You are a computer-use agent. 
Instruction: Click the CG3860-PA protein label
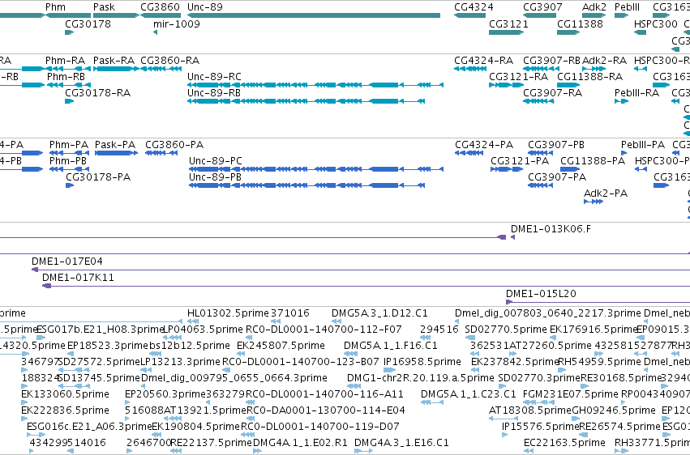tap(174, 144)
